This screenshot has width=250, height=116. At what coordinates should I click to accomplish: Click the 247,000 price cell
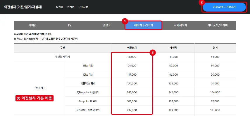(132, 110)
